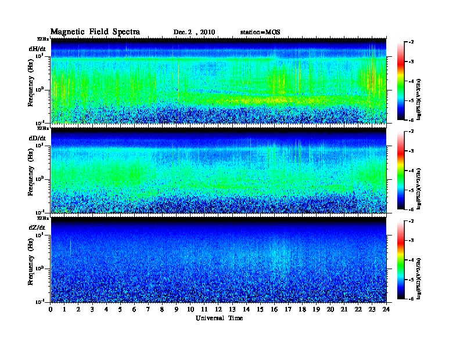
Task: Click hour tick label "6" on time axis
Action: pos(134,310)
